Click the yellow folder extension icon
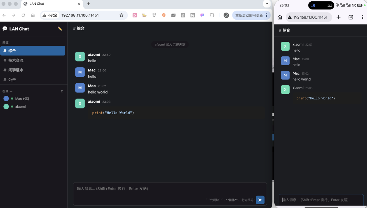This screenshot has height=208, width=367. [144, 15]
